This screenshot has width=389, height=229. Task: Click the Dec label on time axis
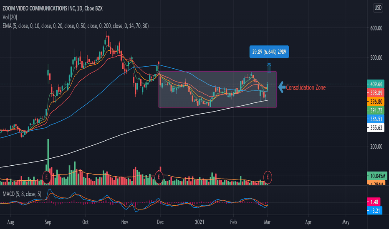(x=160, y=222)
